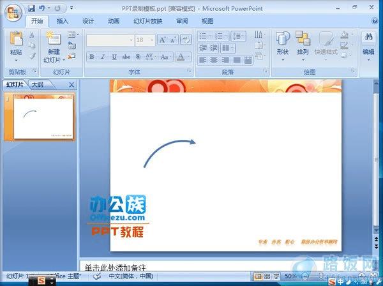Reset the slide layout icon
This screenshot has width=383, height=286.
tap(71, 45)
